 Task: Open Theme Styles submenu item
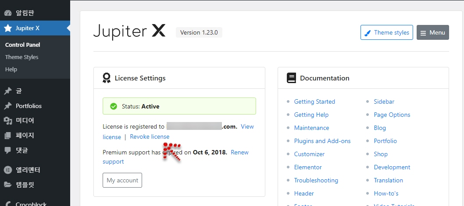pos(21,57)
